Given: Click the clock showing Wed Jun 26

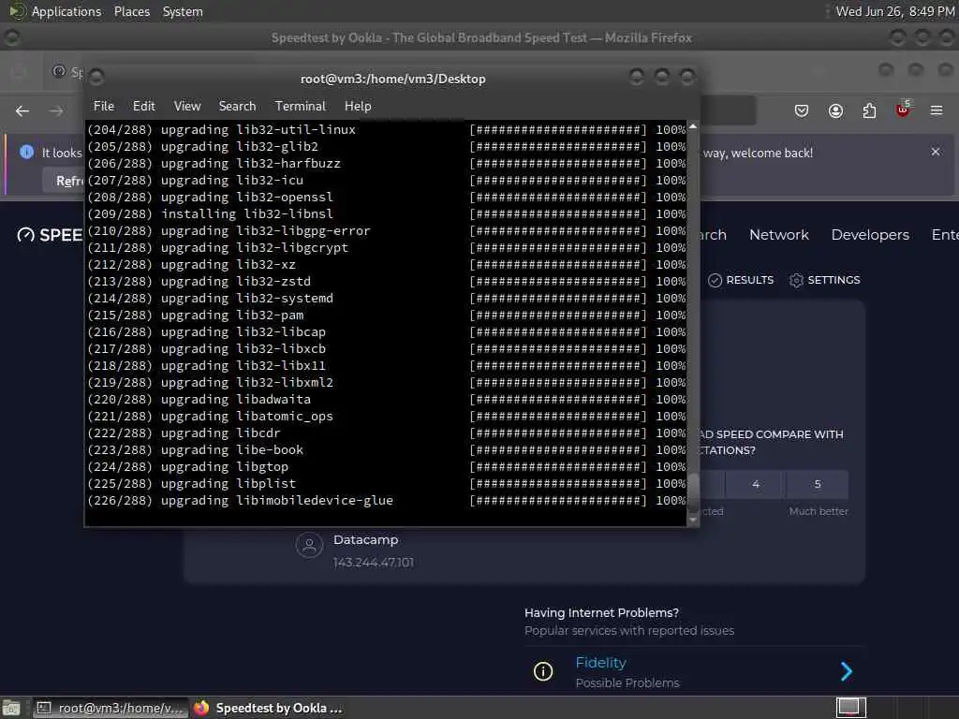Looking at the screenshot, I should pos(894,11).
